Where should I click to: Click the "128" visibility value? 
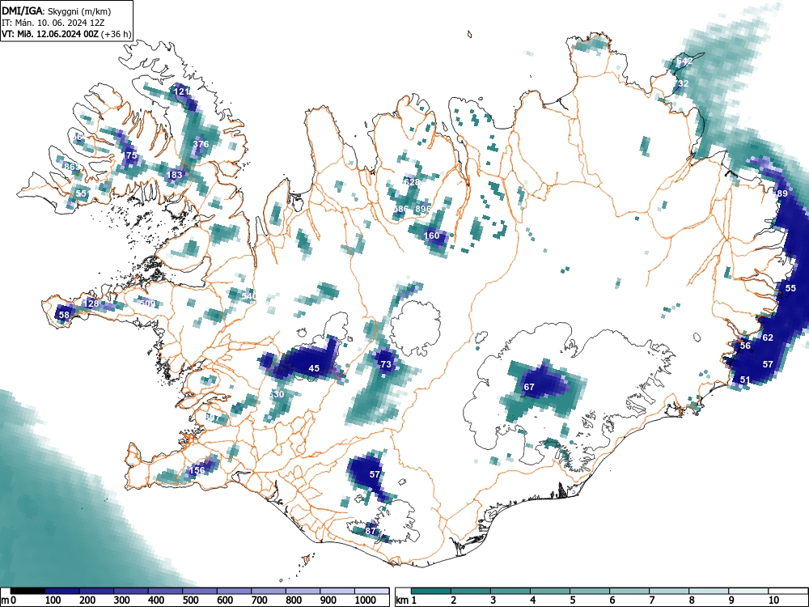coord(91,303)
